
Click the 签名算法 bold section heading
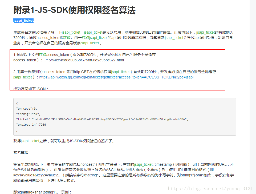(21, 153)
